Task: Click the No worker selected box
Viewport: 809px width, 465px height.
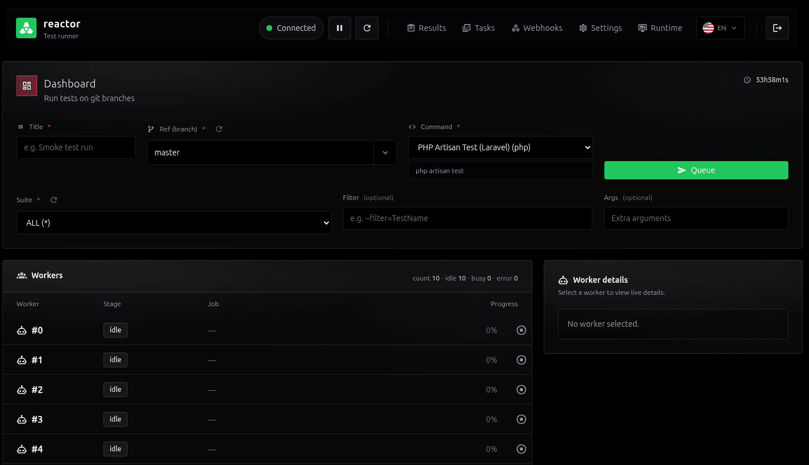Action: (673, 324)
